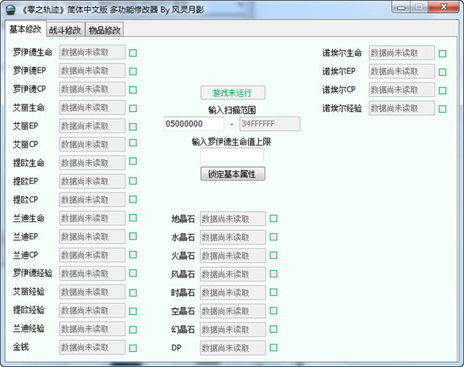464x367 pixels.
Task: Tick the 诺埃尔生命 checkbox
Action: [442, 54]
